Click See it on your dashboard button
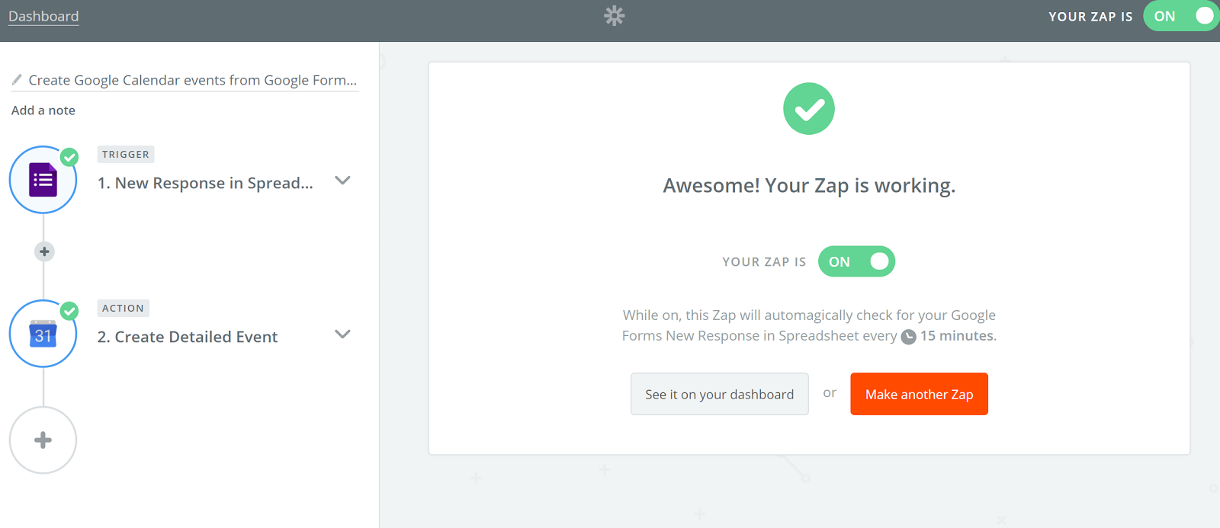Image resolution: width=1220 pixels, height=528 pixels. click(x=720, y=394)
